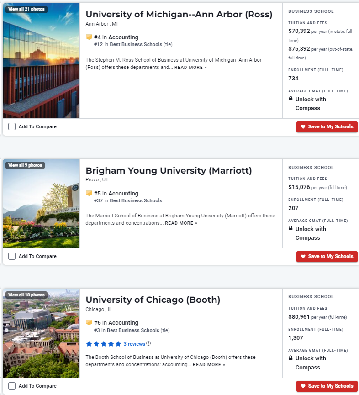View all 21 photos of Michigan Ross
The height and width of the screenshot is (395, 359).
(26, 9)
